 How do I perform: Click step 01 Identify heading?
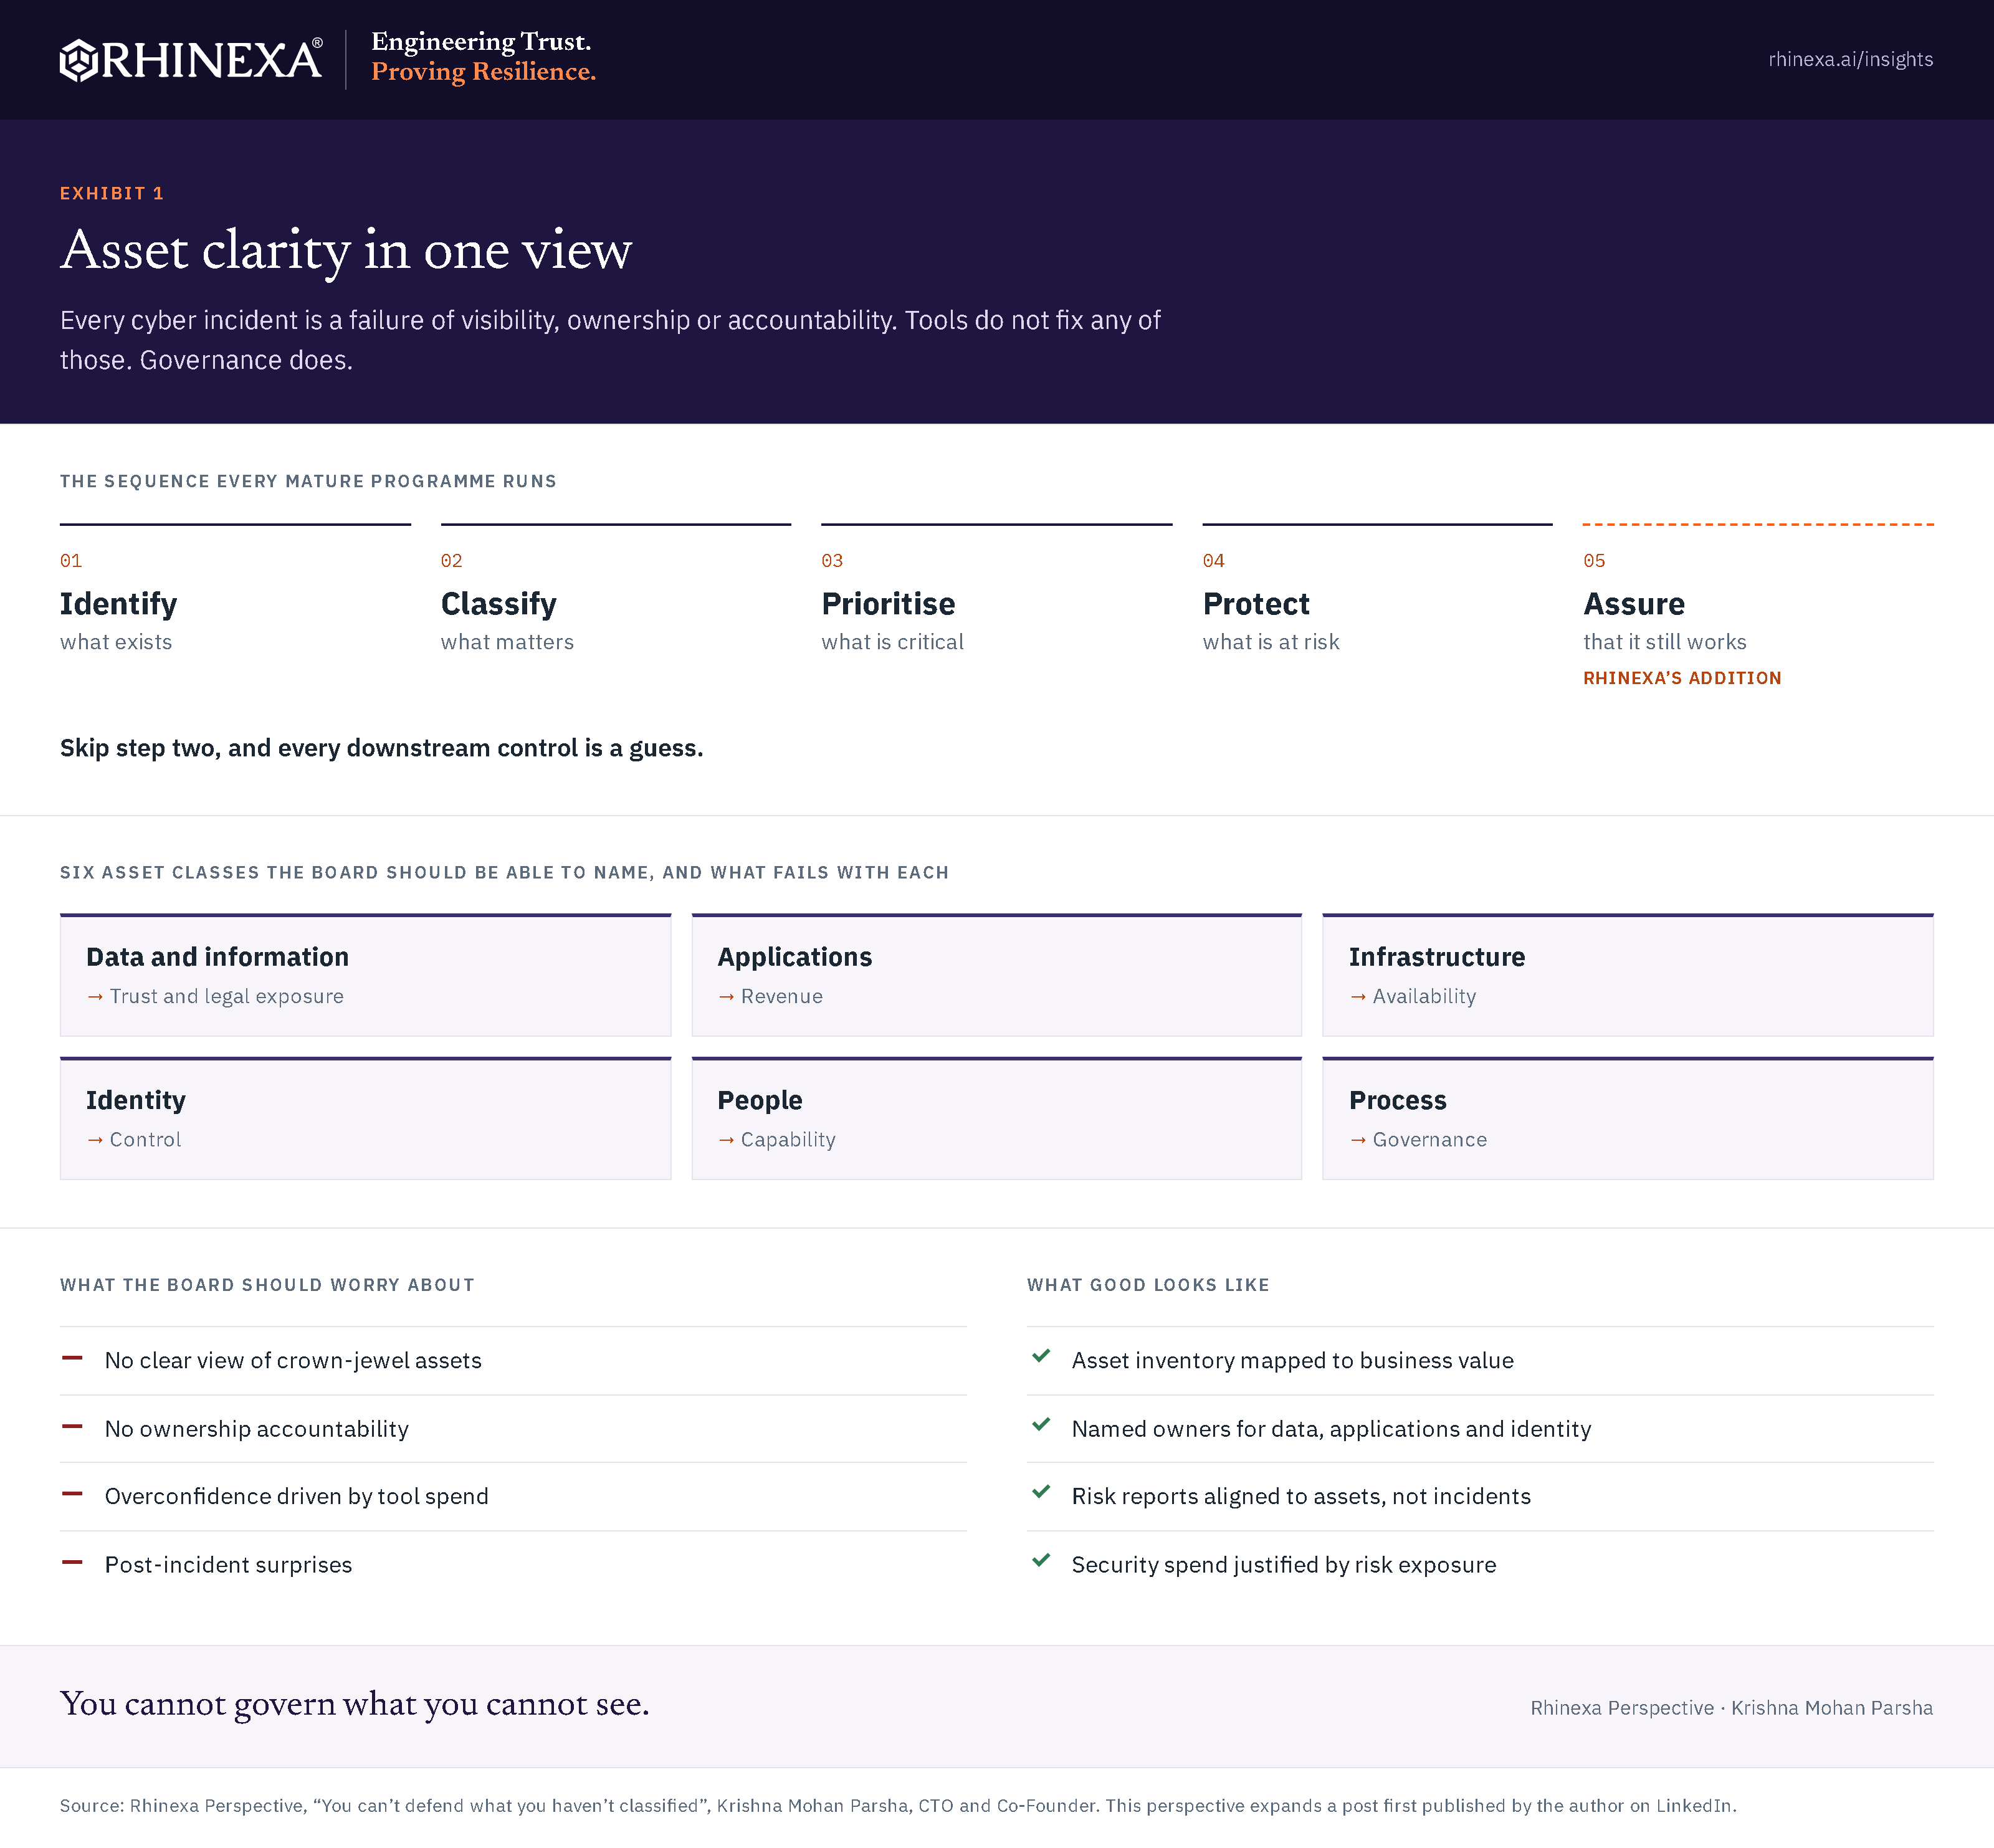118,604
